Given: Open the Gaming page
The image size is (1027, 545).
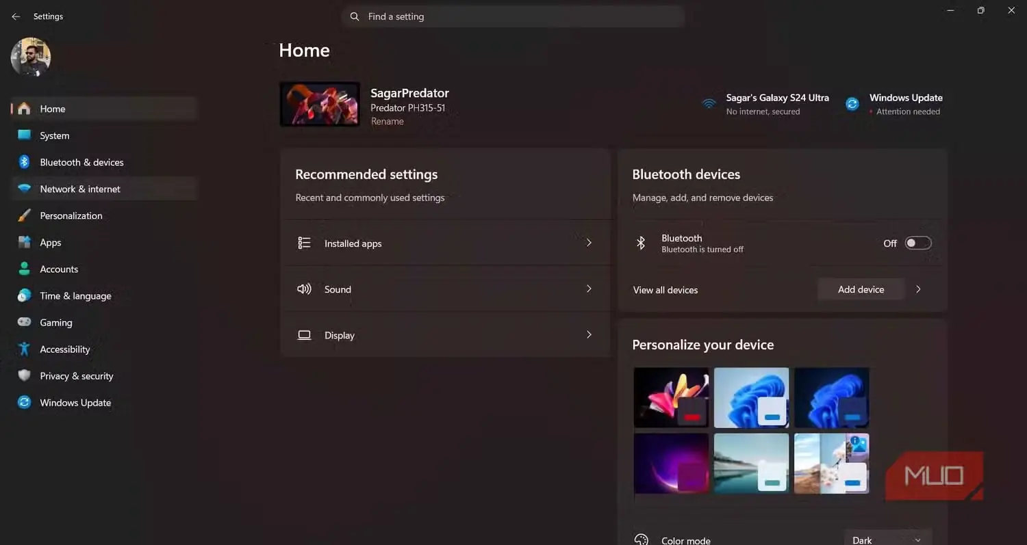Looking at the screenshot, I should [x=104, y=322].
